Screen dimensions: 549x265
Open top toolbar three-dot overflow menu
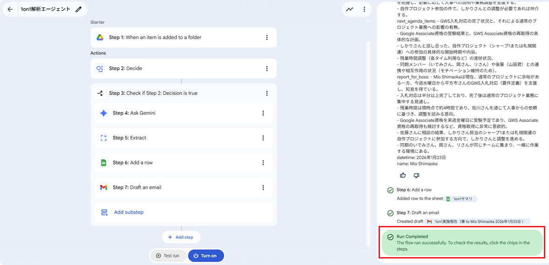point(364,9)
